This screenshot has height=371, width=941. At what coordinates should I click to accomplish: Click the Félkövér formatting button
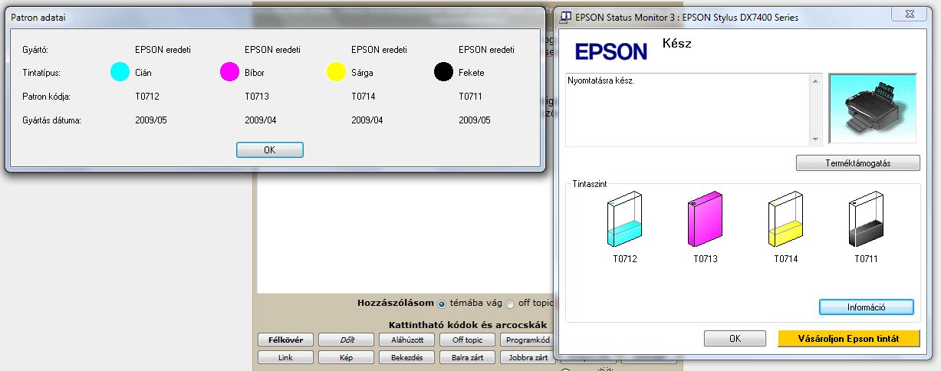(285, 340)
